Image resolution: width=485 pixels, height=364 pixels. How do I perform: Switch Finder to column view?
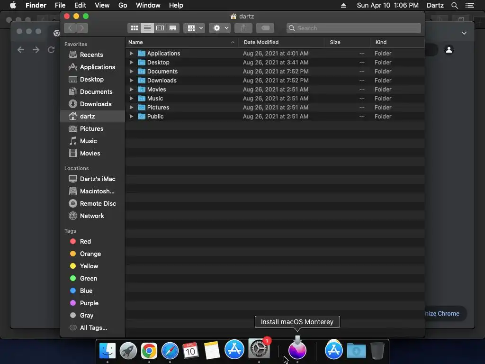[x=160, y=28]
